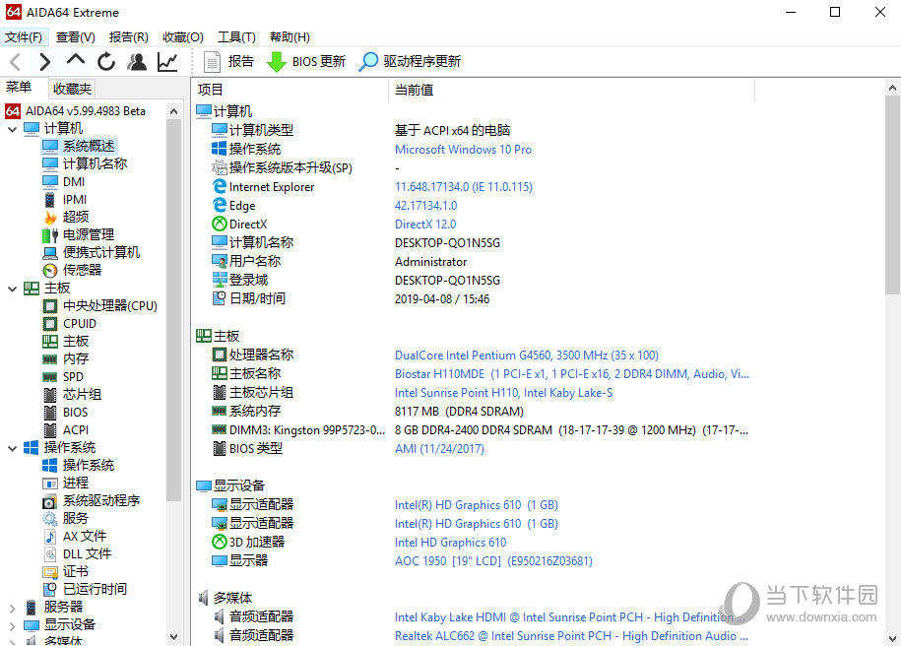The width and height of the screenshot is (901, 646).
Task: Go back with the left arrow icon
Action: pyautogui.click(x=16, y=61)
